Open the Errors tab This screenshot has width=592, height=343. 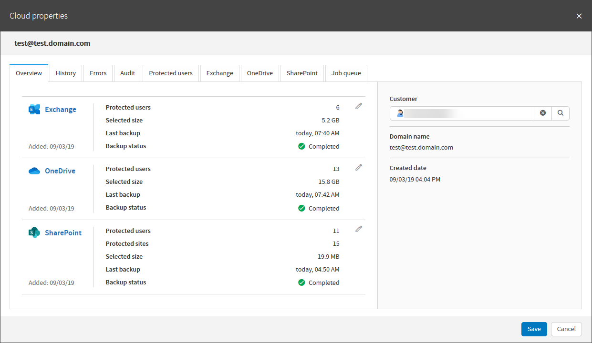[x=98, y=73]
